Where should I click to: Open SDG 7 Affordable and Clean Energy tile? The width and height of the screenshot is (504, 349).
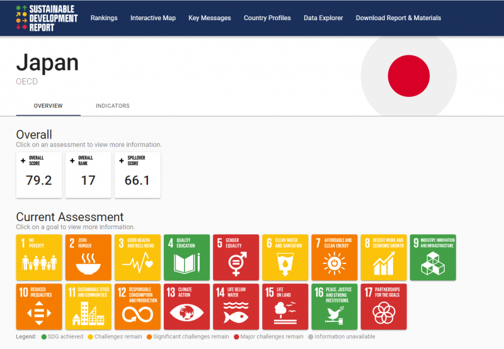click(335, 258)
